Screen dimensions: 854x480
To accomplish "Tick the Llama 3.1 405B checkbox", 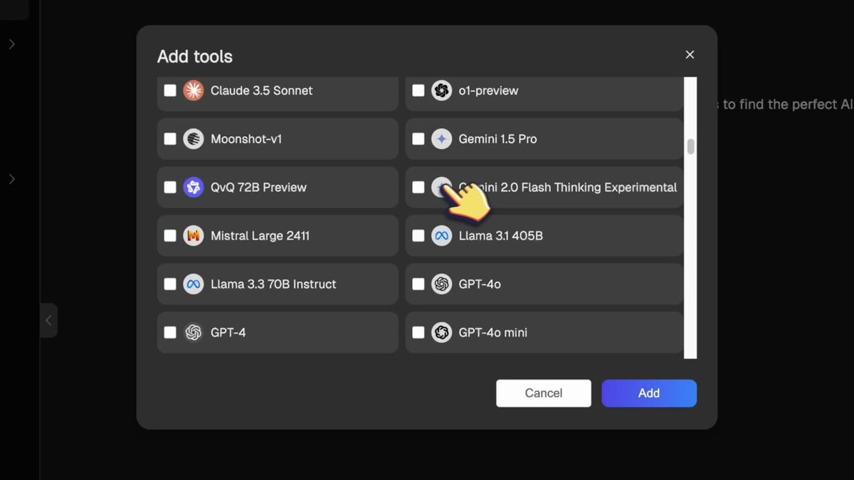I will [x=418, y=235].
